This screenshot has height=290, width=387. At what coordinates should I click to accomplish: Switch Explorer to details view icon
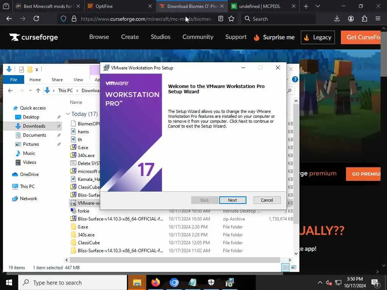(x=285, y=267)
